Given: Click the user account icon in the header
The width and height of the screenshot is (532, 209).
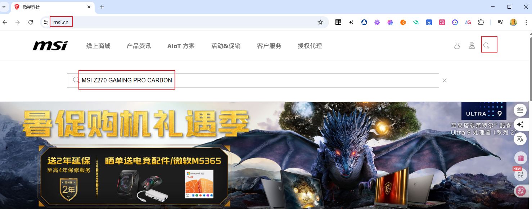Looking at the screenshot, I should pyautogui.click(x=457, y=46).
